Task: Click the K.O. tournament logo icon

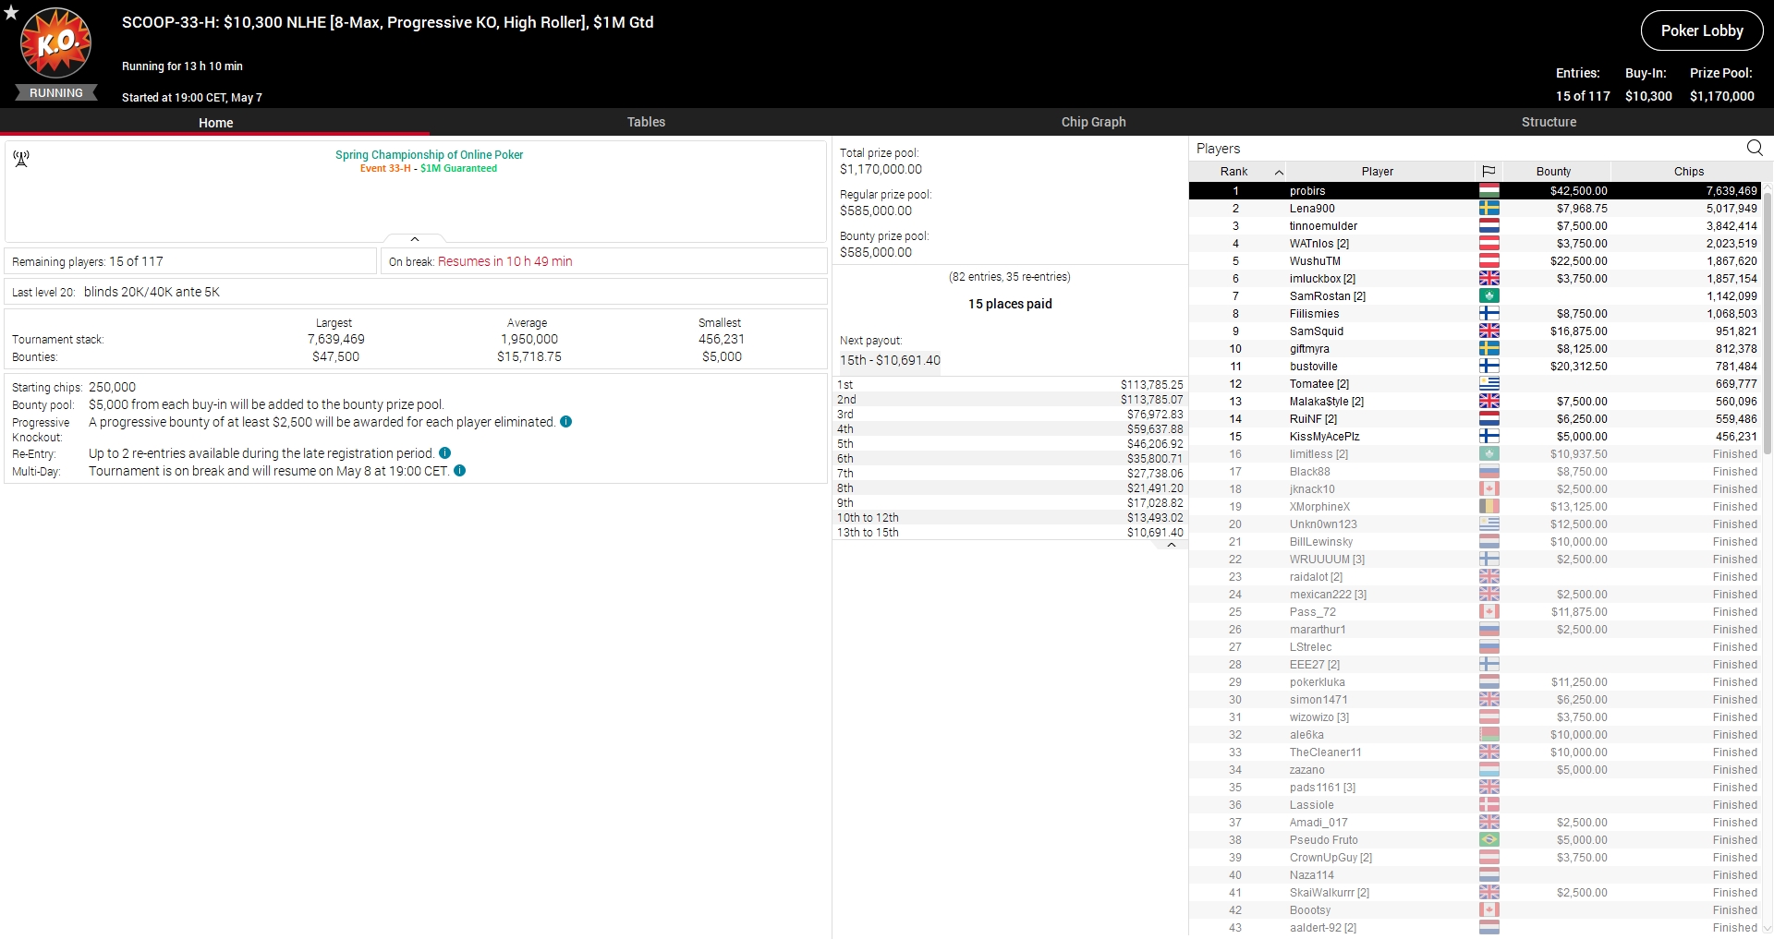Action: coord(56,42)
